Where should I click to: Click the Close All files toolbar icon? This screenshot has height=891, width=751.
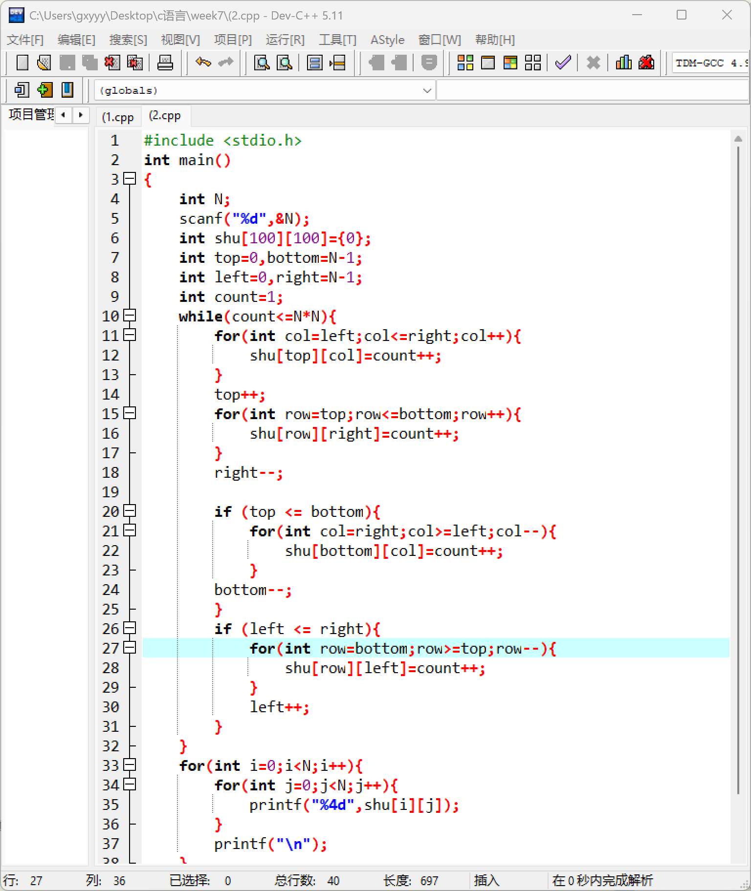point(134,63)
